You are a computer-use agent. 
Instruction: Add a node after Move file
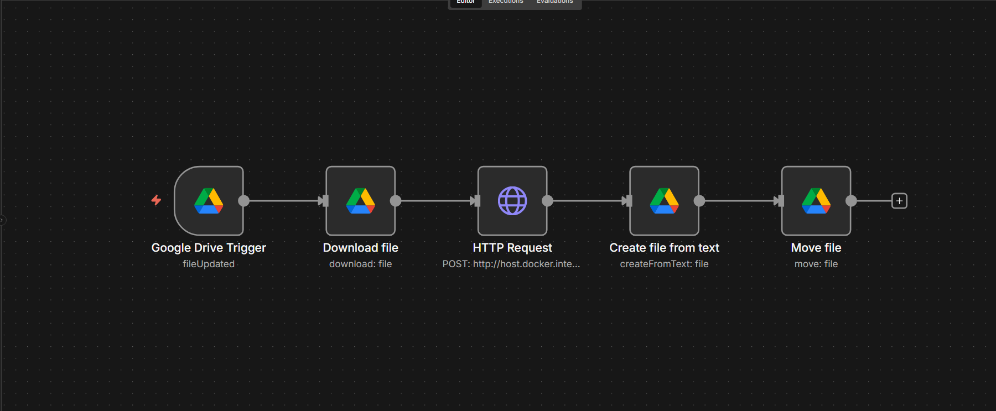click(899, 201)
